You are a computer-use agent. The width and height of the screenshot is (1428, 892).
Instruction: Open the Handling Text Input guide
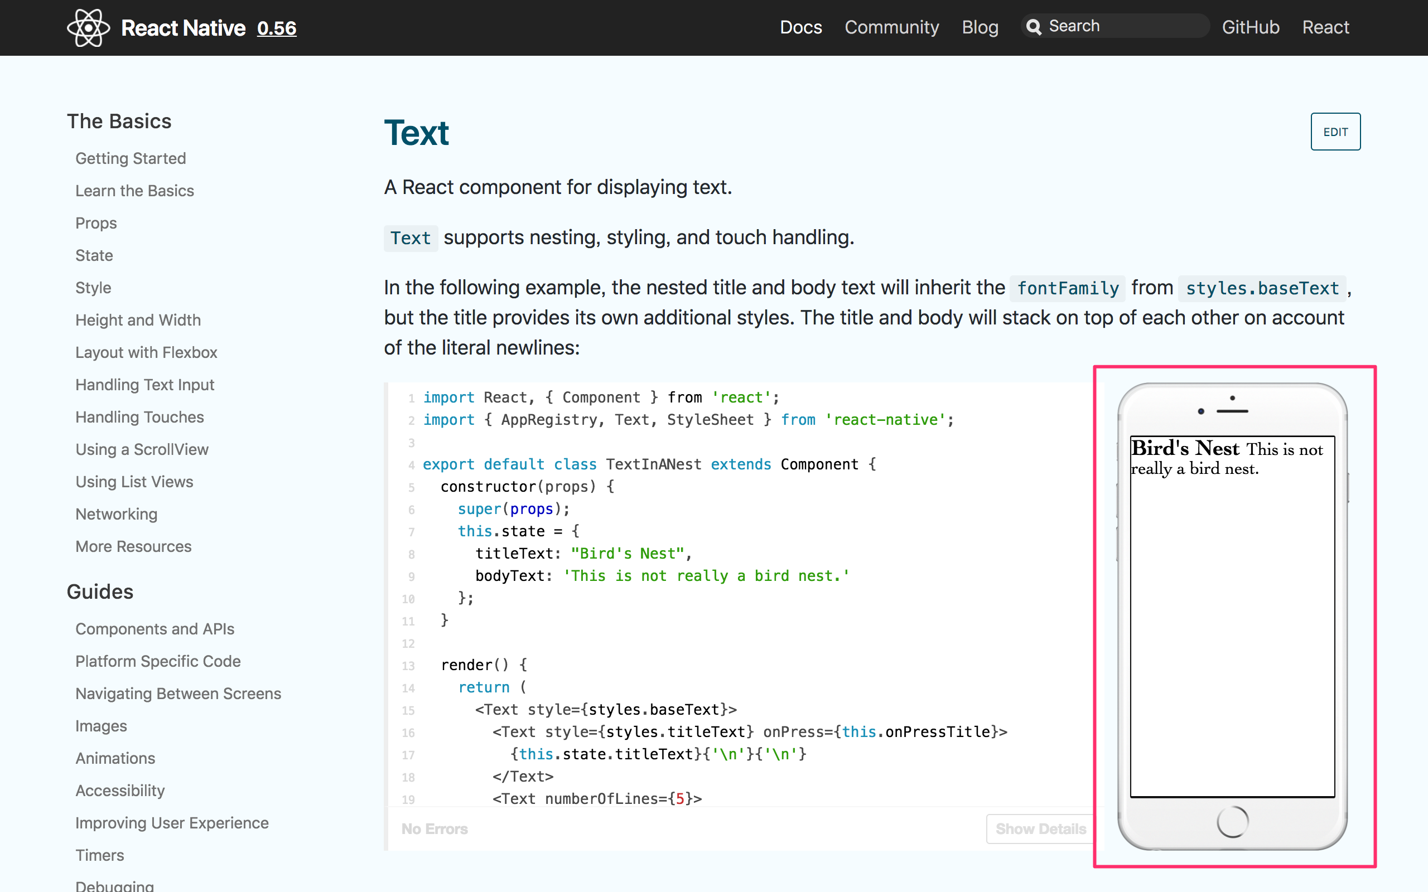pos(144,385)
